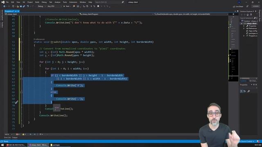Open the csharp_client.Program type dropdown
This screenshot has width=262, height=147.
(x=116, y=14)
